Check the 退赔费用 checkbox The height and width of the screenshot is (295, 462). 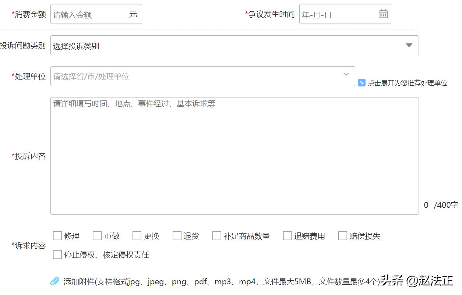(x=287, y=236)
